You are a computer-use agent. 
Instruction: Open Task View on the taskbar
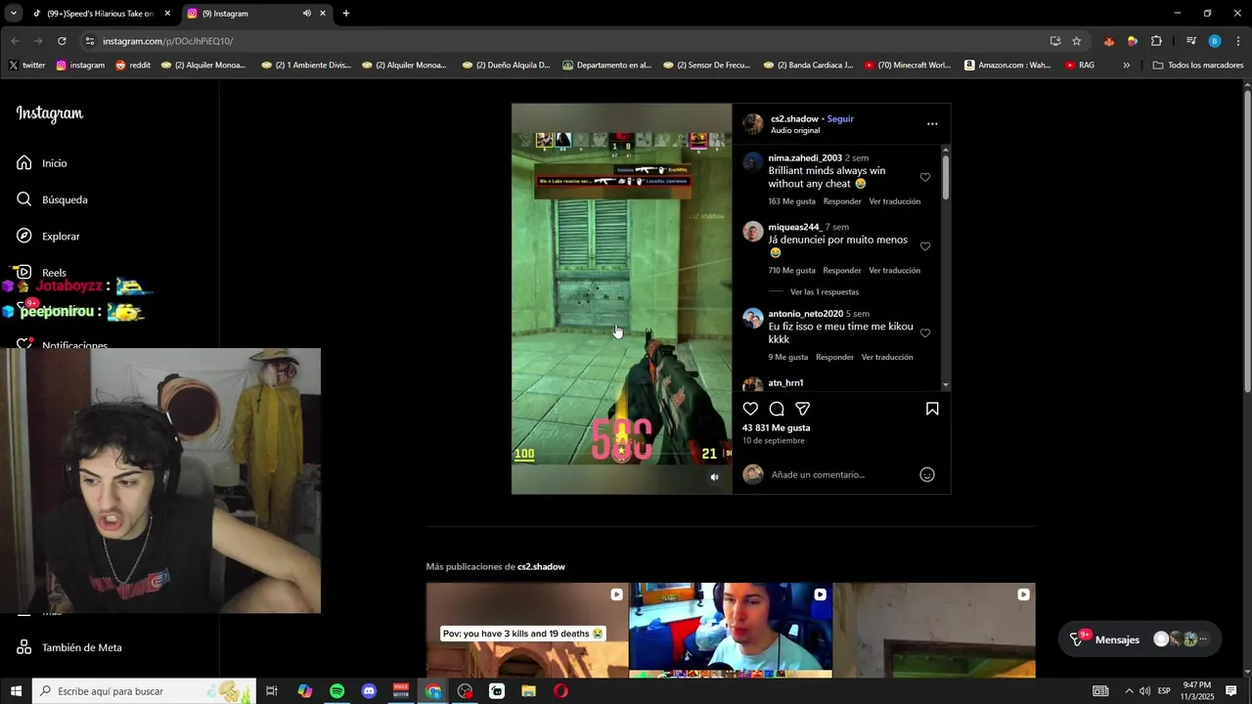tap(272, 691)
